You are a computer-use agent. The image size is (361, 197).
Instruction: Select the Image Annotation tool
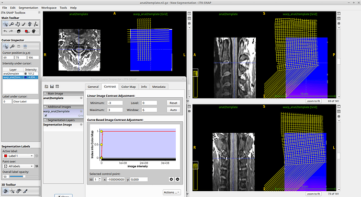point(36,24)
